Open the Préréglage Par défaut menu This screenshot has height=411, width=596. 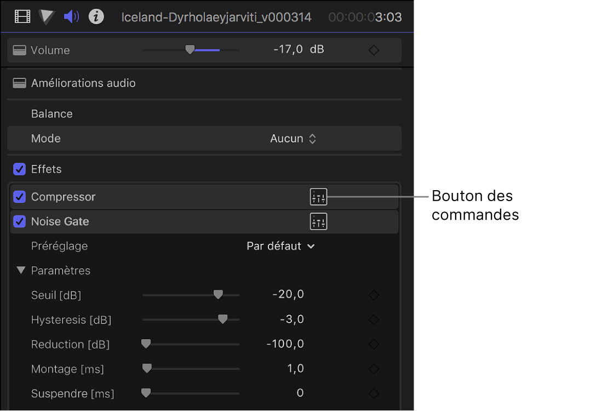point(280,246)
